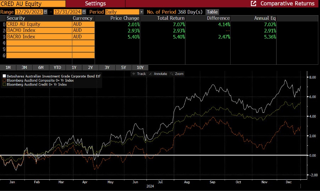Open the start date calendar picker icon

tap(45, 12)
